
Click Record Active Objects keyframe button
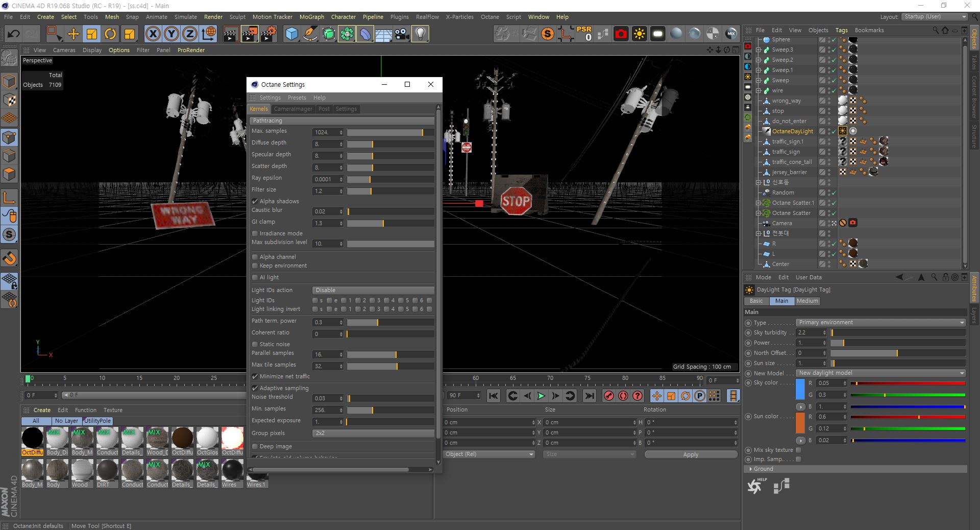coord(609,396)
